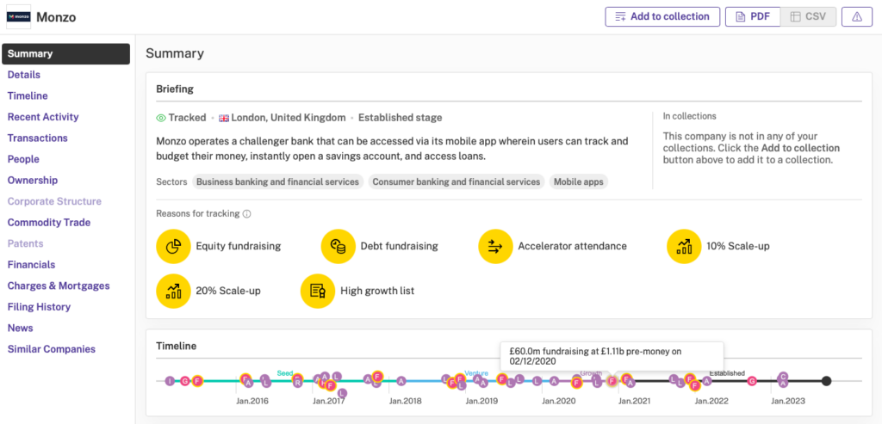
Task: Open the Details section
Action: (x=23, y=75)
